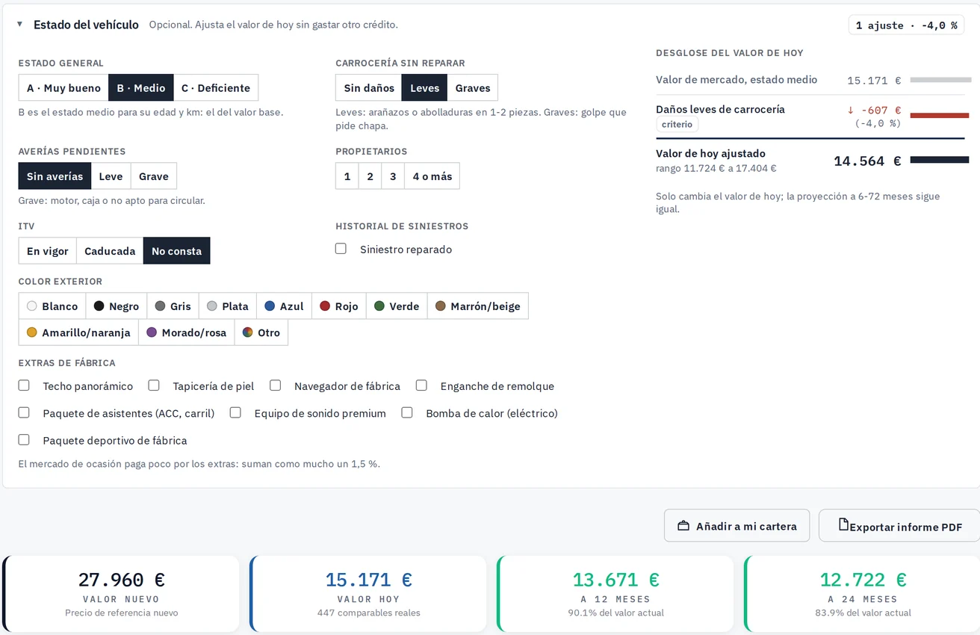This screenshot has width=980, height=635.
Task: Select ITV No consta
Action: coord(177,251)
